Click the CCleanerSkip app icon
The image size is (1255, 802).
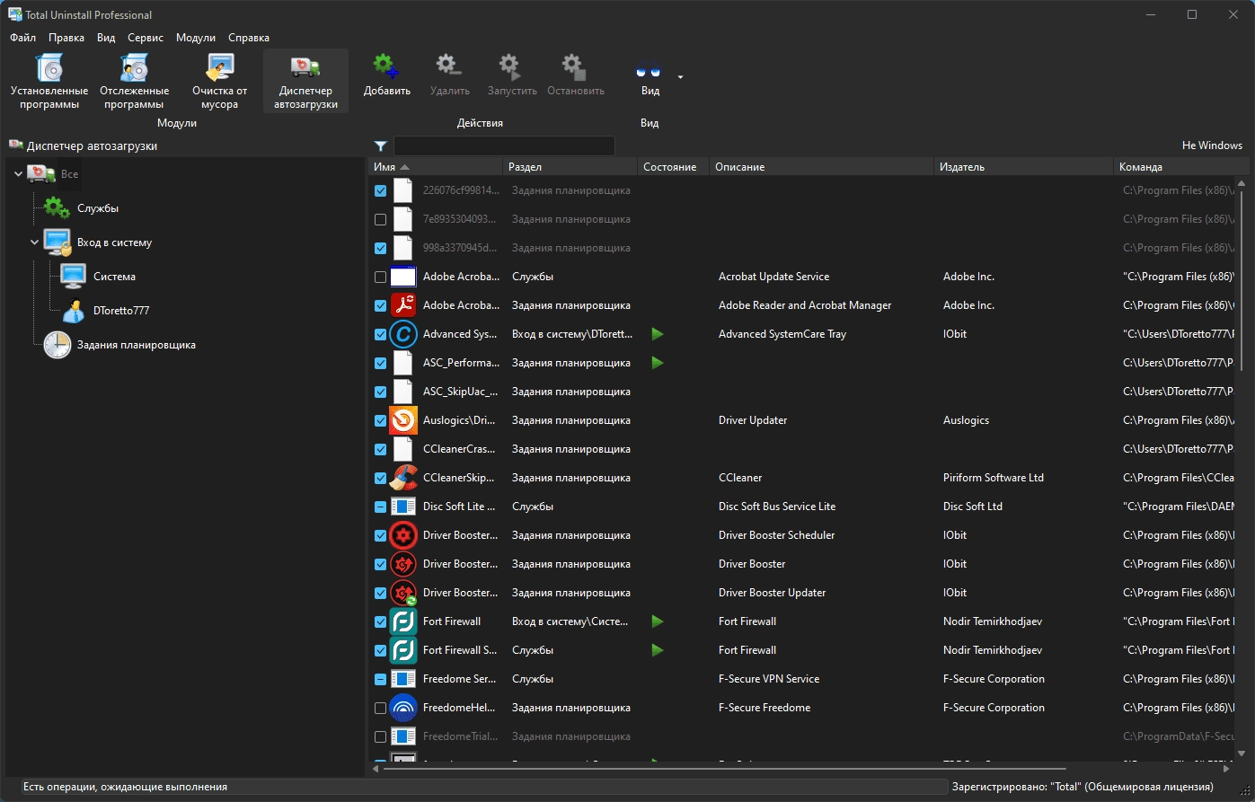403,478
